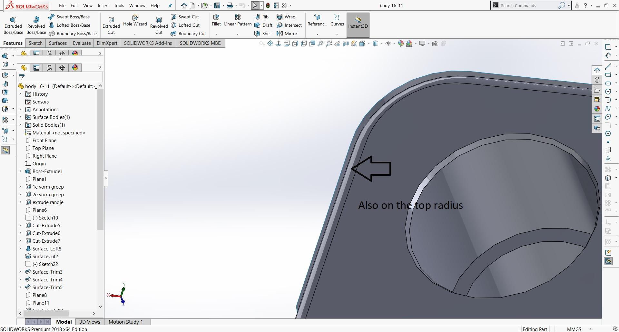The height and width of the screenshot is (332, 619).
Task: Click the SOLIDWORKS Add-Ins tab
Action: tap(148, 43)
